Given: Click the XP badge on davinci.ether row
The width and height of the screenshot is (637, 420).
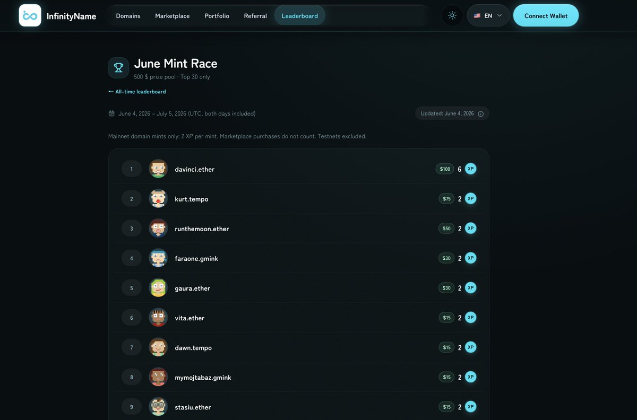Looking at the screenshot, I should point(470,169).
